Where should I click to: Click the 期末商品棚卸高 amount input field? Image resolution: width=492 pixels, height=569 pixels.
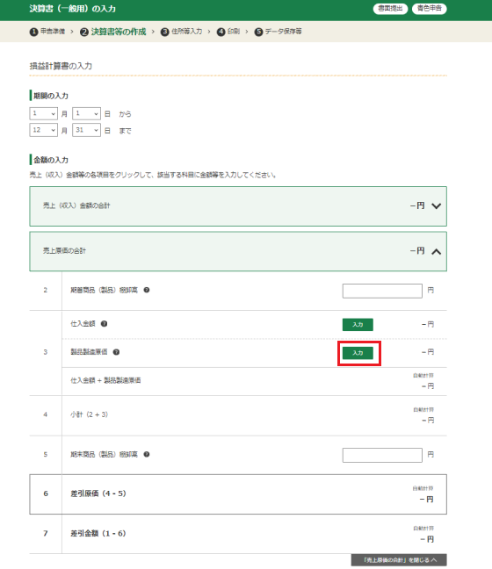382,455
